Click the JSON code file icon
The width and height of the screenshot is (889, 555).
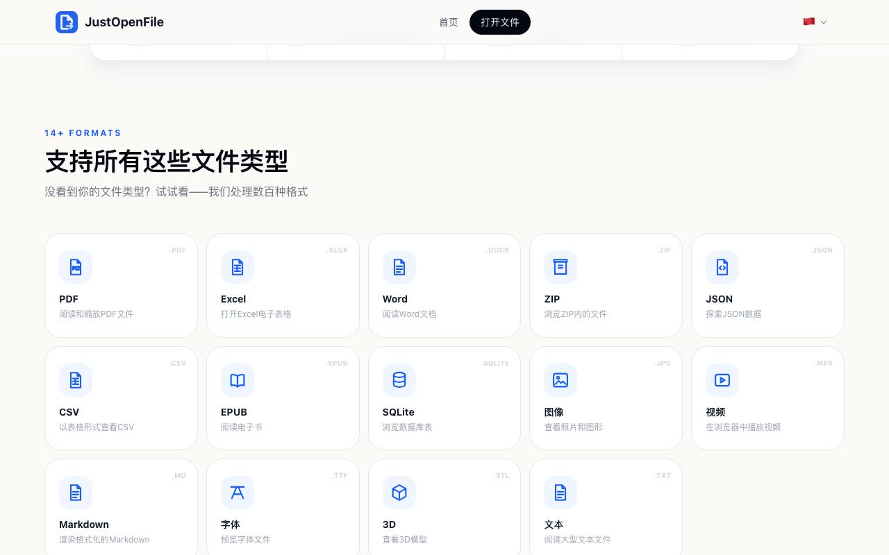pyautogui.click(x=722, y=267)
